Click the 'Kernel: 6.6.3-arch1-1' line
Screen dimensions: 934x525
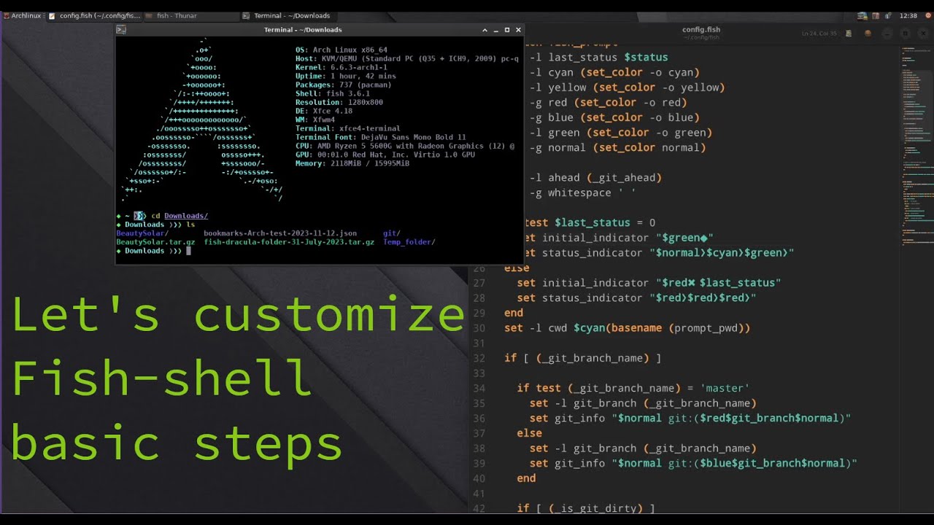341,67
